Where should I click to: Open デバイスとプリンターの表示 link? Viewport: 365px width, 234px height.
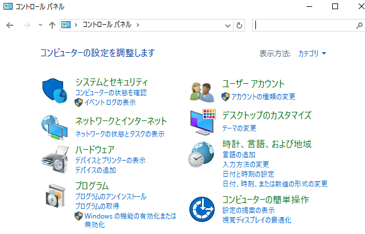coord(110,160)
